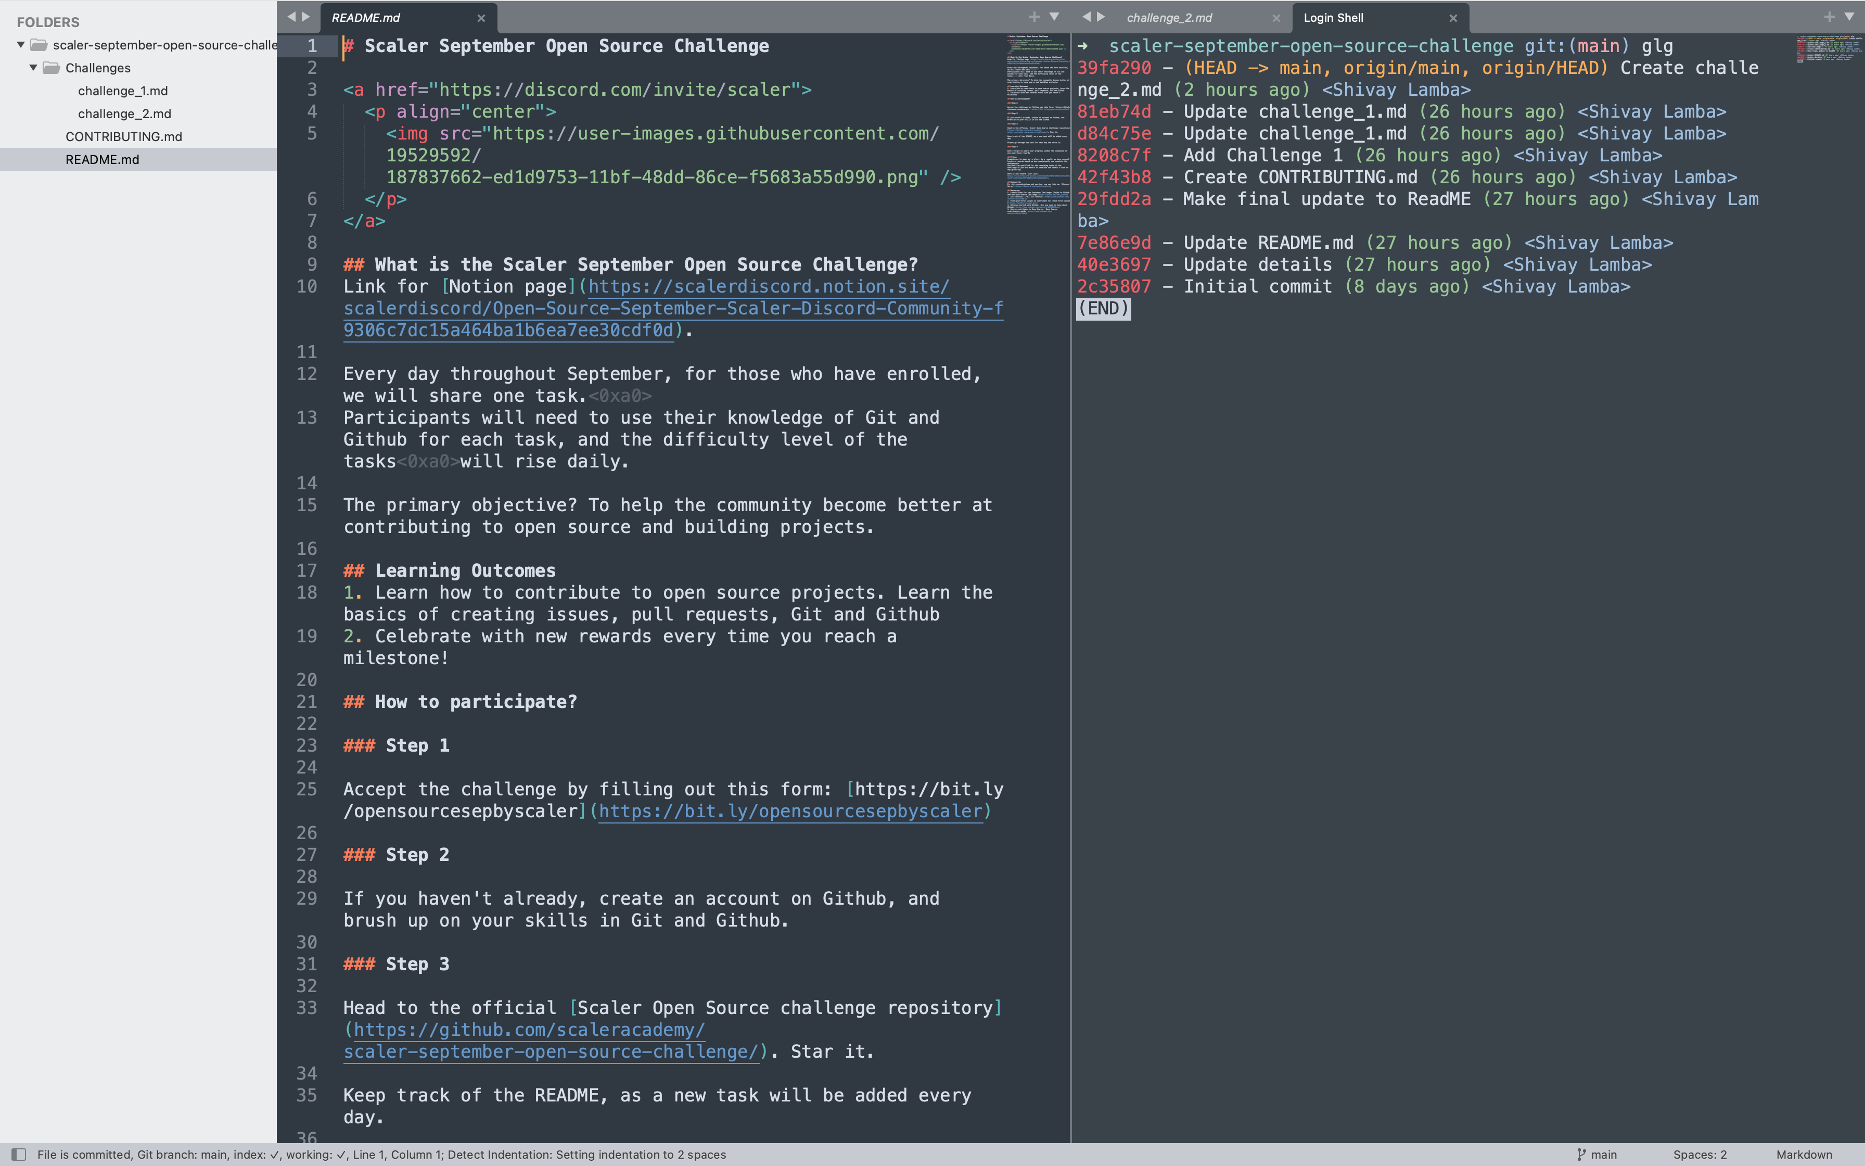Go back tab arrow in left pane
This screenshot has height=1166, width=1865.
pos(291,16)
